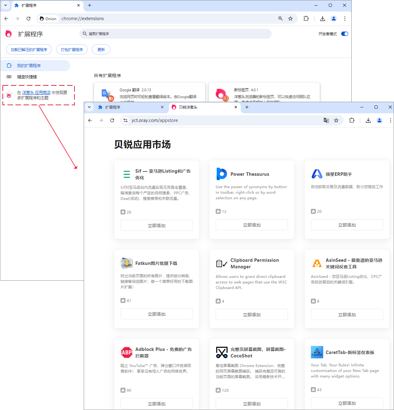
Task: Add Clipboard Permission Manager extension
Action: 252,315
